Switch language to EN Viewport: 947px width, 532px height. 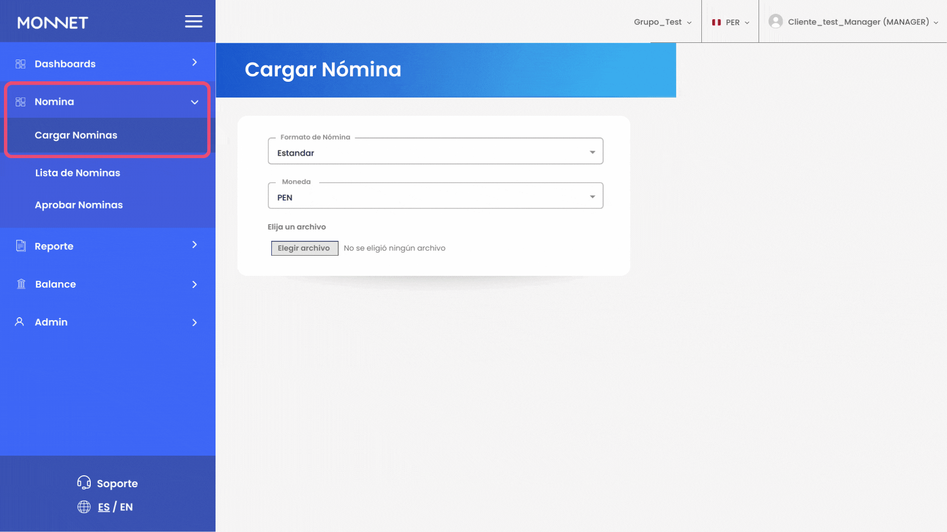click(x=126, y=507)
